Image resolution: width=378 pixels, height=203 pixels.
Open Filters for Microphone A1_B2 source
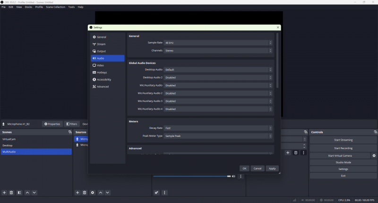pyautogui.click(x=72, y=124)
